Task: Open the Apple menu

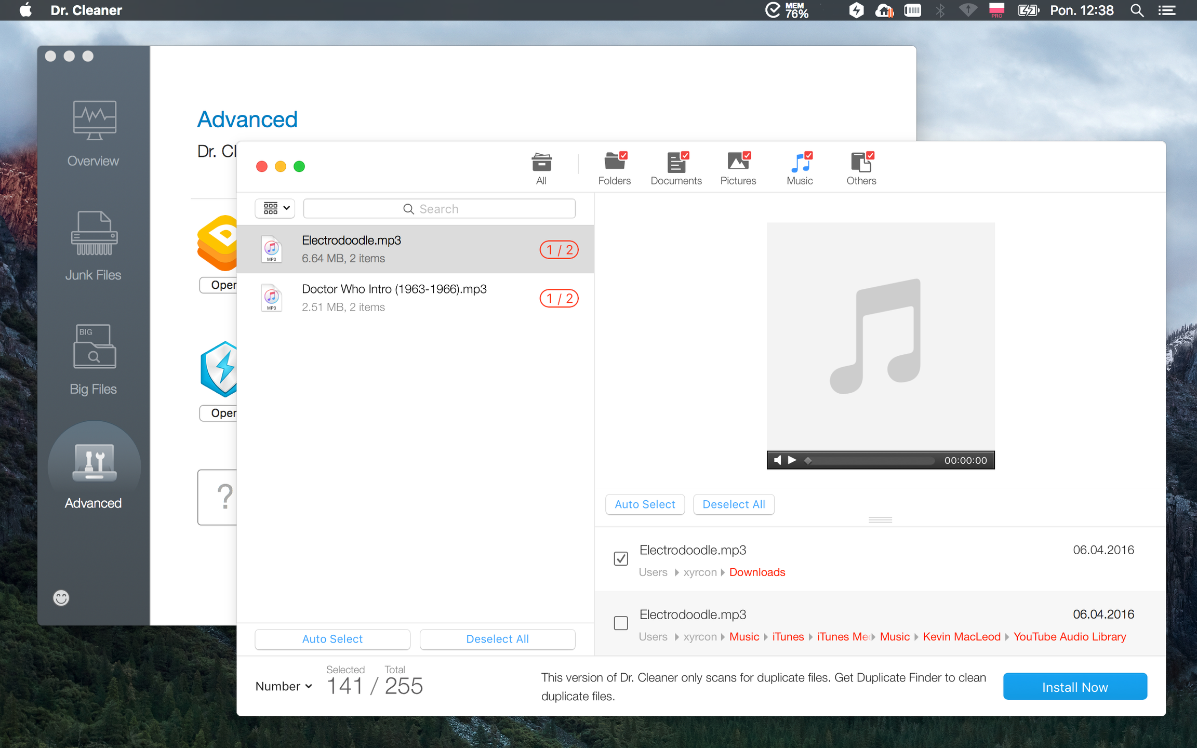Action: (25, 10)
